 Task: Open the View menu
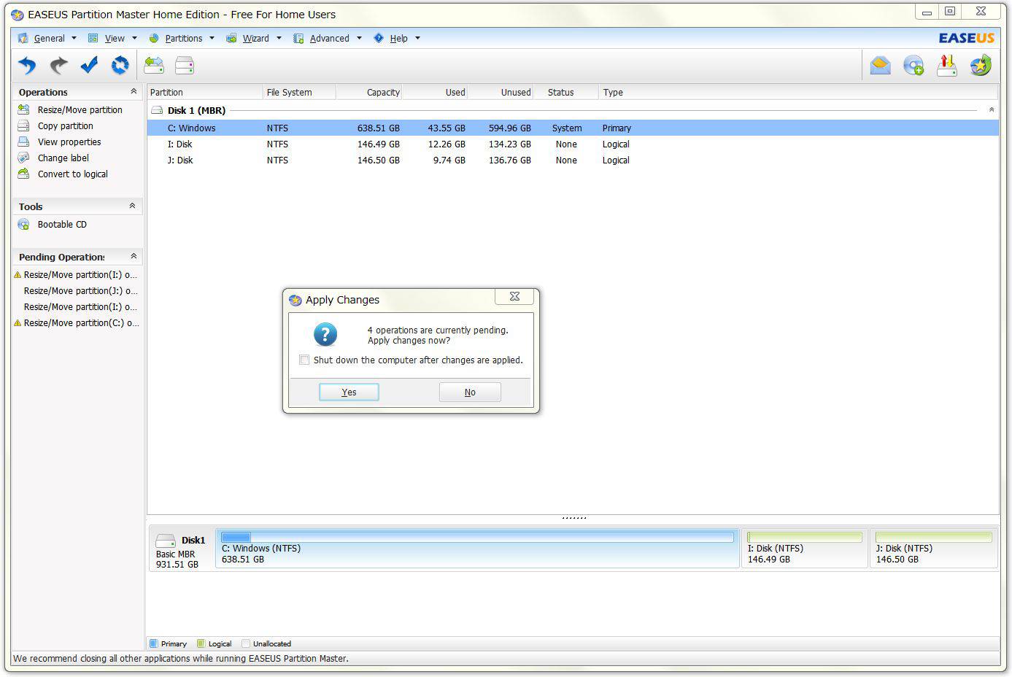[x=113, y=38]
